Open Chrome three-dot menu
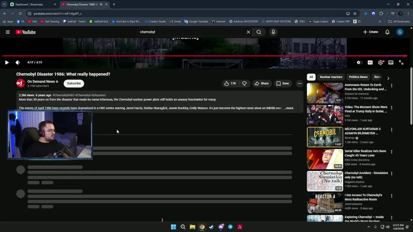Viewport: 413px width, 232px height. (408, 14)
